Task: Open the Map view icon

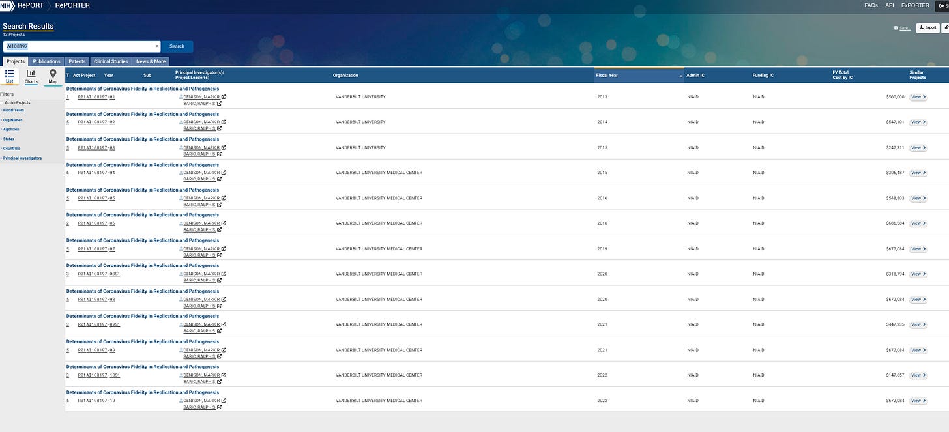Action: (53, 74)
